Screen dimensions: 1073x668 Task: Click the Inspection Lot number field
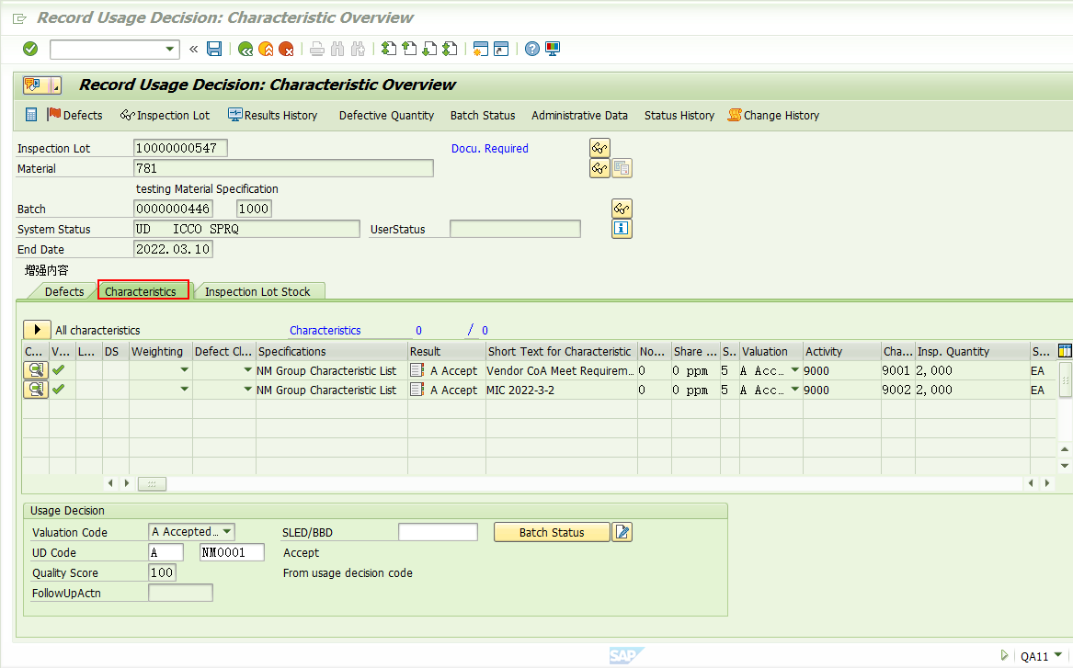click(180, 148)
